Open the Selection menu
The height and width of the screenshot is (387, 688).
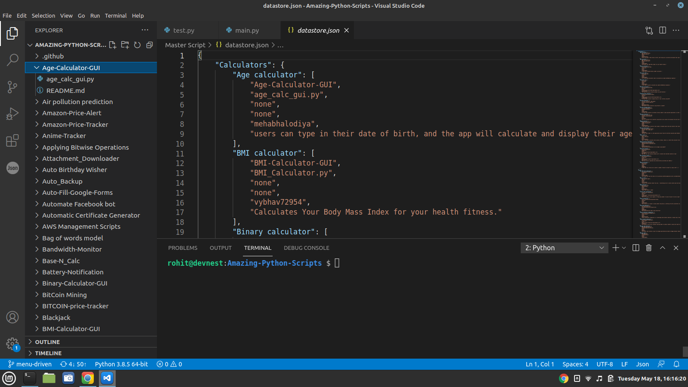pos(43,15)
